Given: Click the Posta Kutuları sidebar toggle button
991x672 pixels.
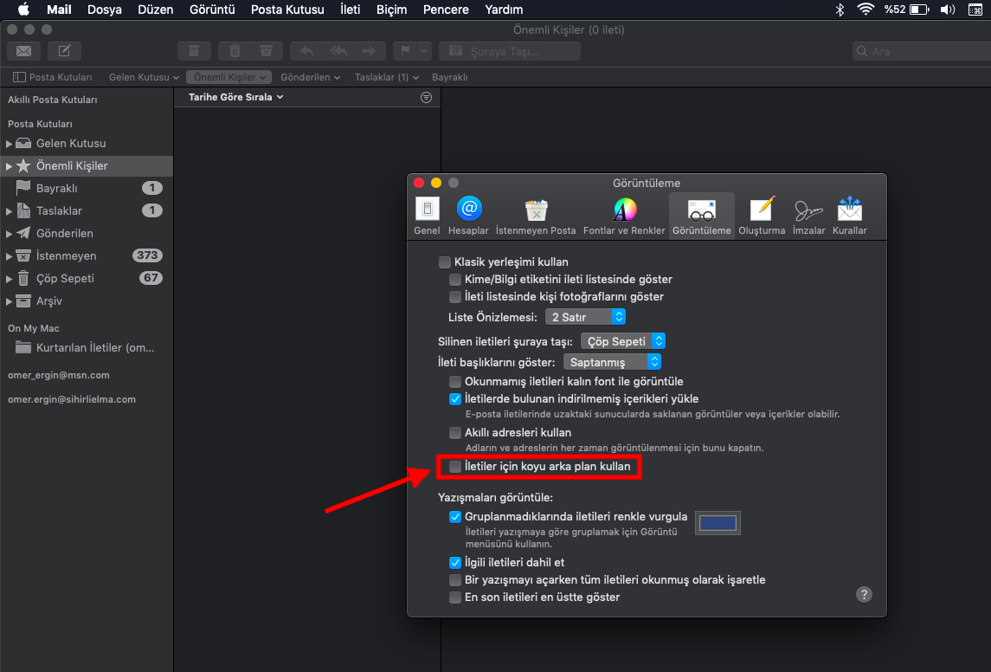Looking at the screenshot, I should [x=54, y=77].
